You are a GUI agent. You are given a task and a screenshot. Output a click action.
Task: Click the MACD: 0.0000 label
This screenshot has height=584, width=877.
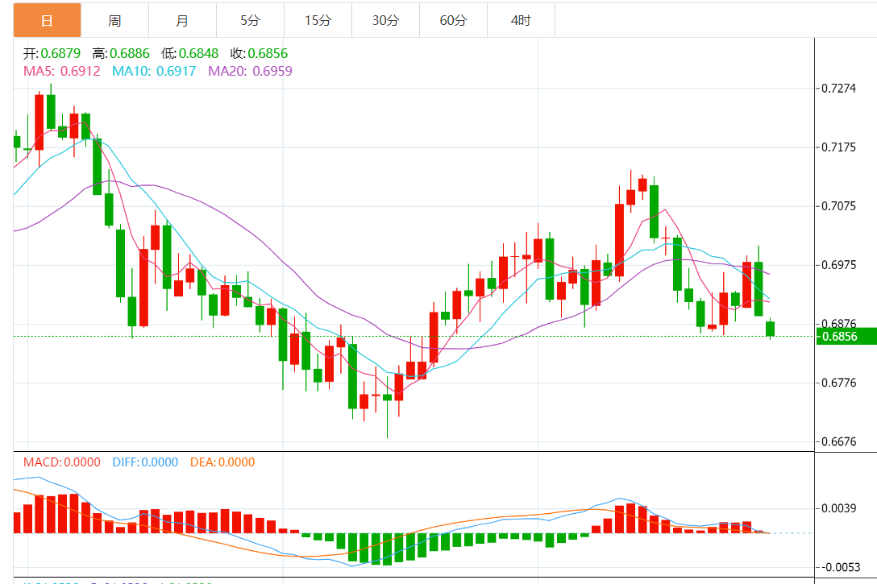pyautogui.click(x=61, y=462)
